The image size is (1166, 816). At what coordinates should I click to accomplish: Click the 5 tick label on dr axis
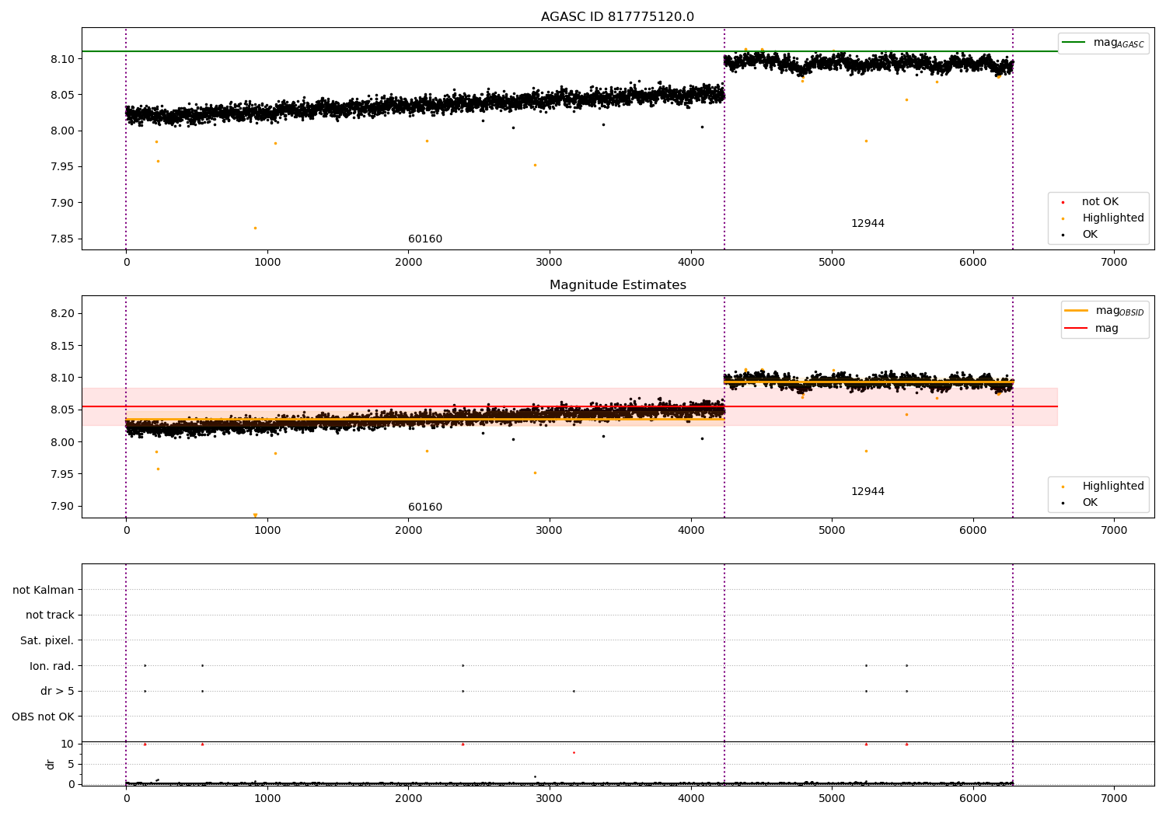coord(71,764)
